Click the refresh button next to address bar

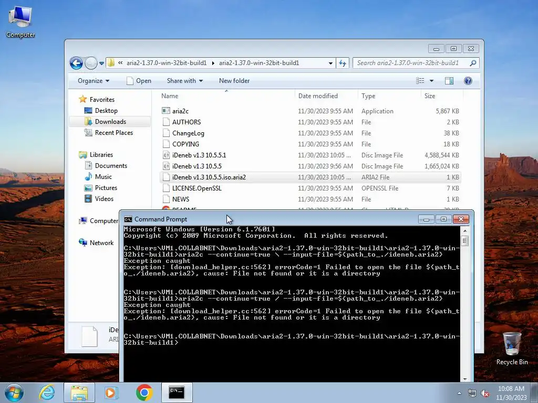point(343,63)
